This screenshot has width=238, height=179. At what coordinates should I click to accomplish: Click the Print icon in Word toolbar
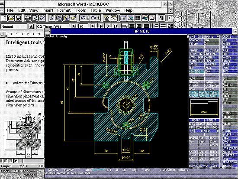(28, 18)
